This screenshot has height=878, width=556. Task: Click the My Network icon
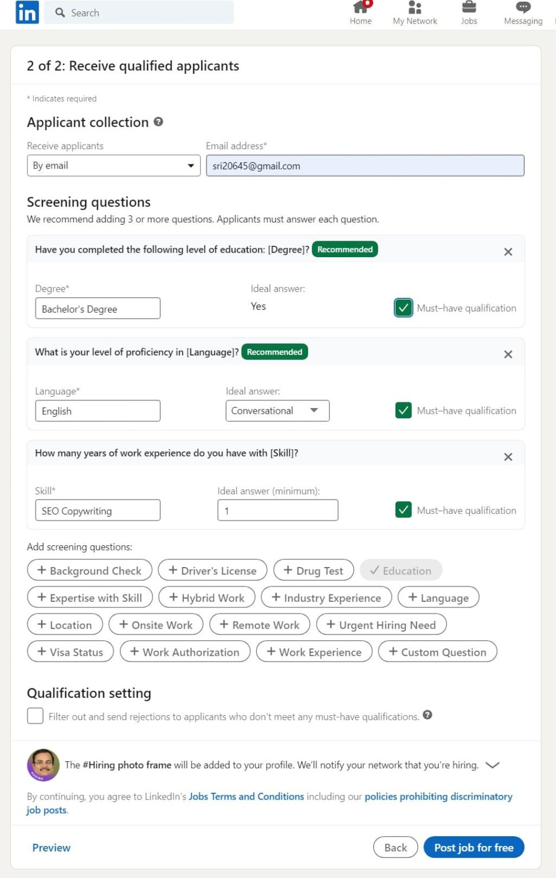[414, 11]
